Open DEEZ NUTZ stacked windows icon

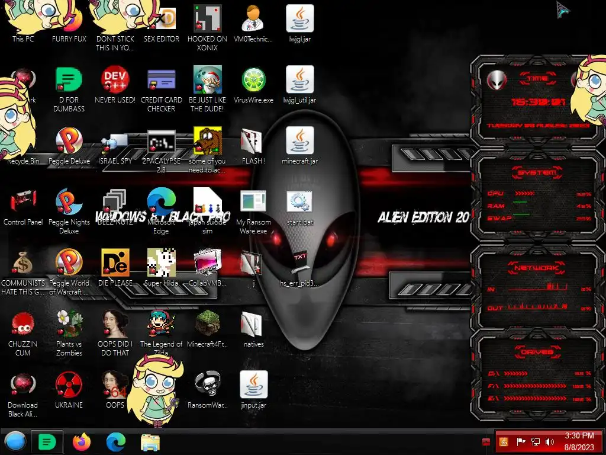pos(115,201)
